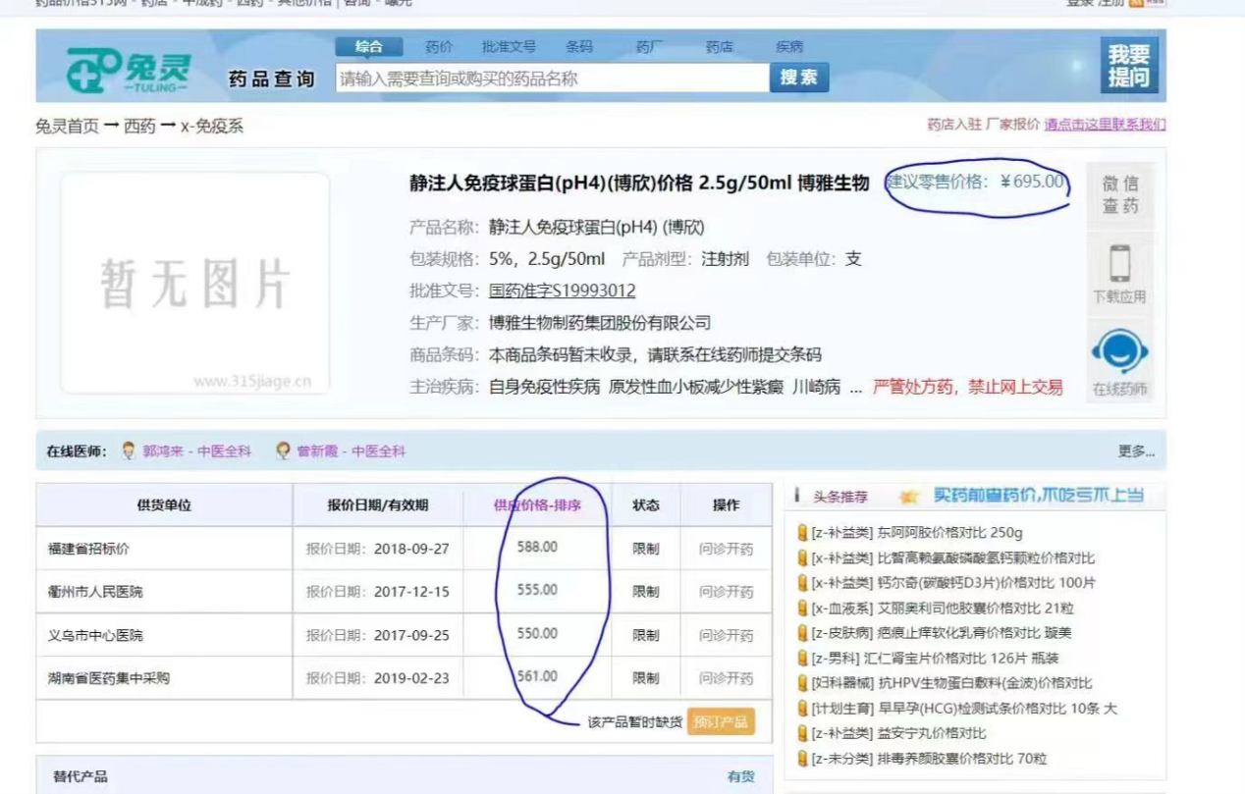1245x794 pixels.
Task: Click 请点击这里联系我们 link
Action: tap(1105, 125)
